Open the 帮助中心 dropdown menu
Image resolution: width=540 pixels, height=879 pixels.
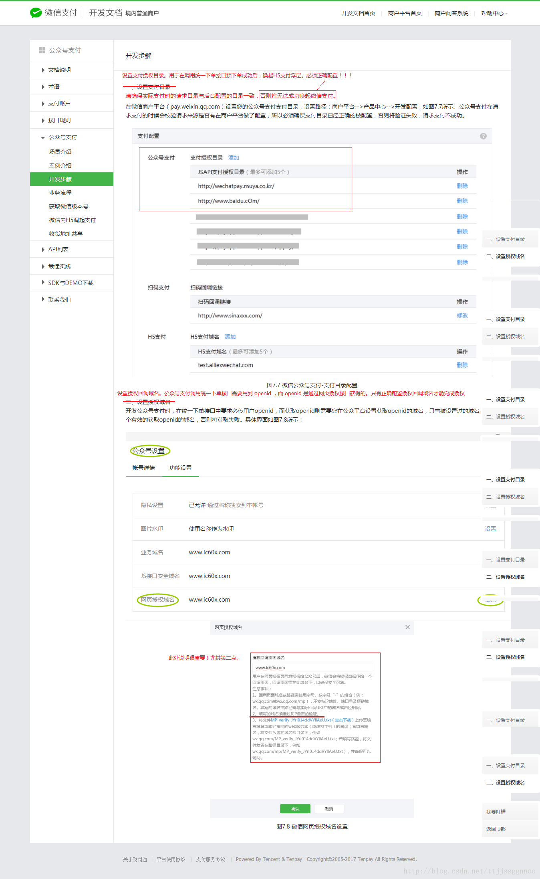coord(494,13)
